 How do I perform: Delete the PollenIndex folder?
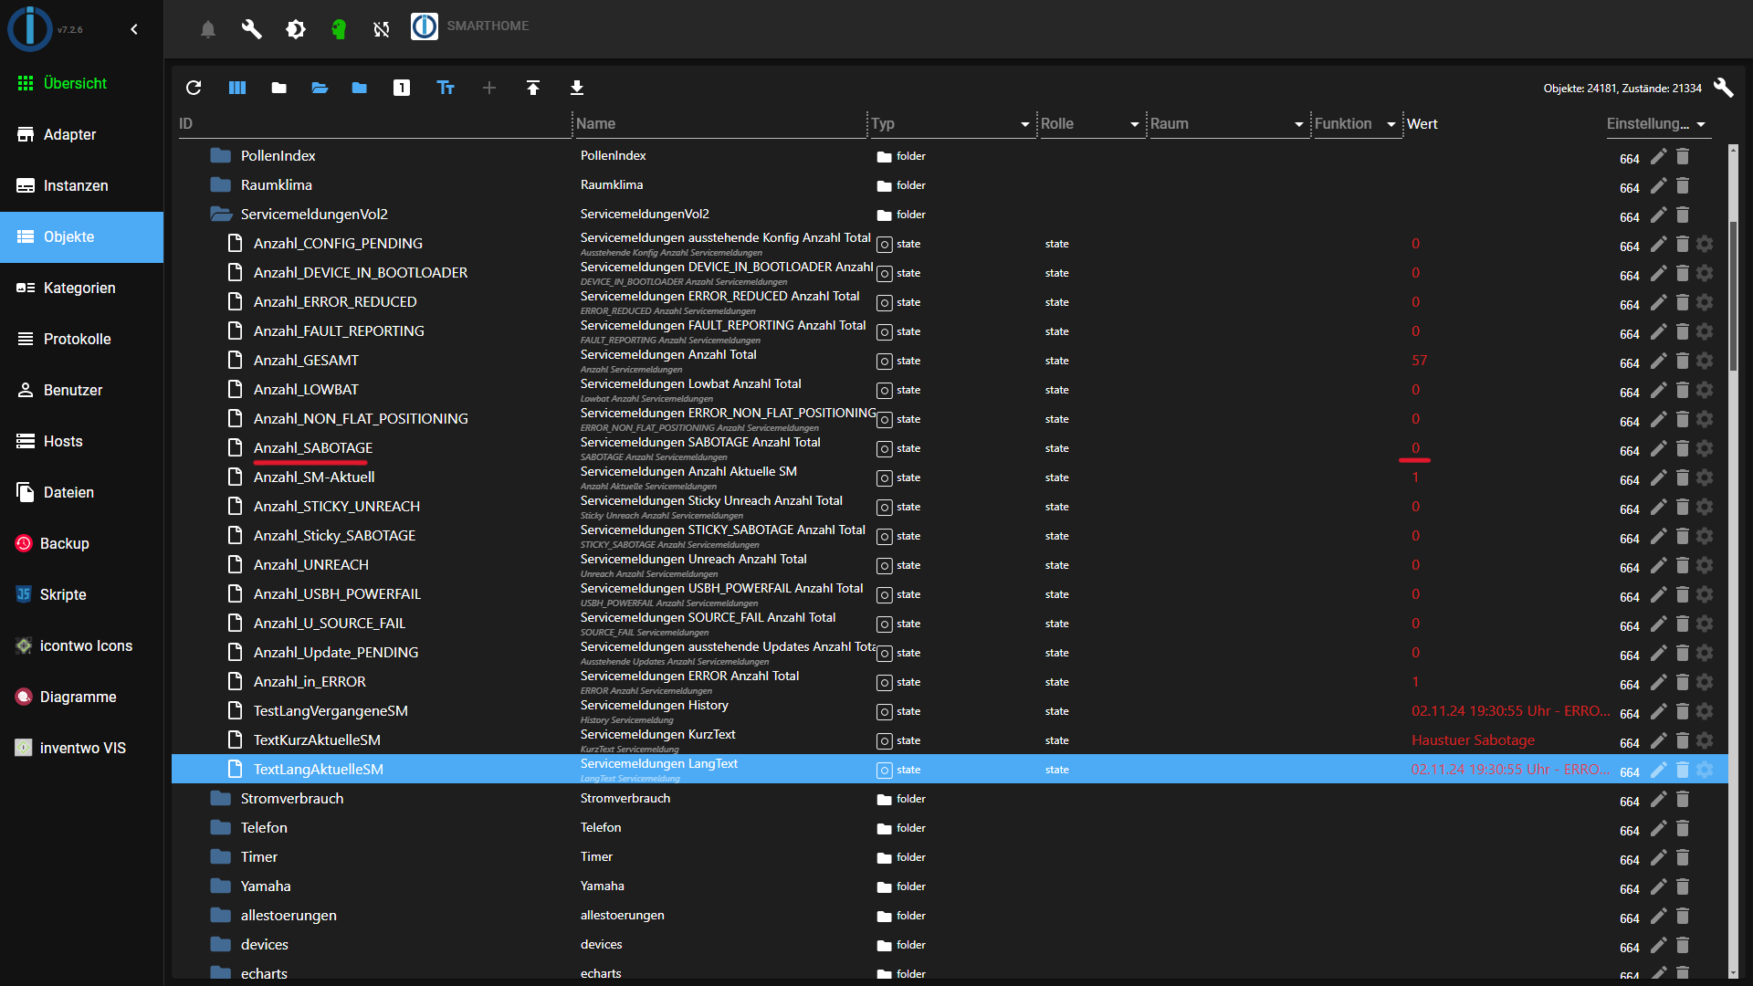(1683, 156)
